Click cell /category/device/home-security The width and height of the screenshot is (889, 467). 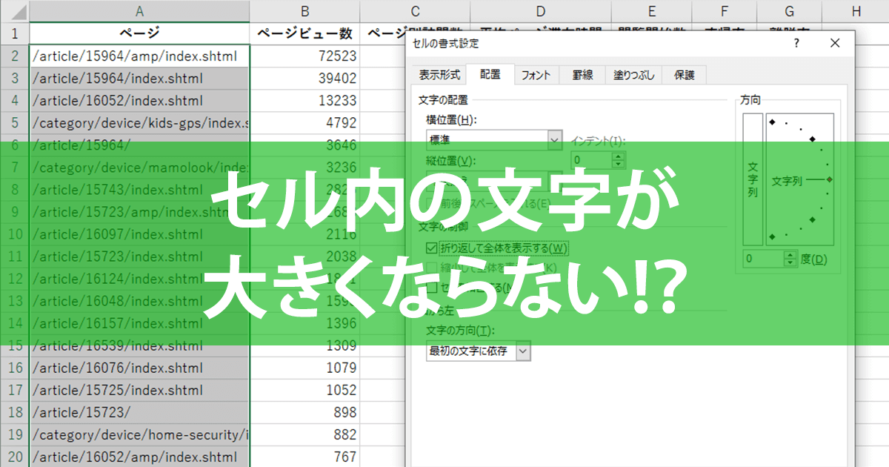[x=139, y=434]
